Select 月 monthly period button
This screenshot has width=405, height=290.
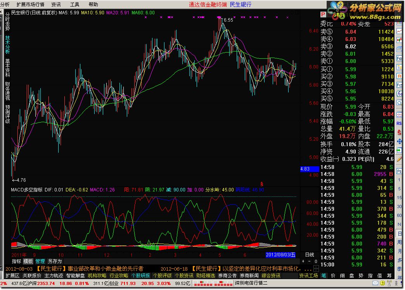pos(399,251)
